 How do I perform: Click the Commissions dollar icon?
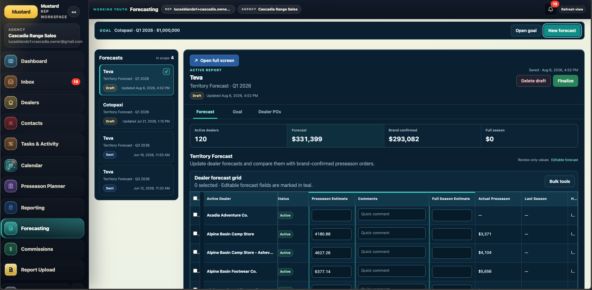tap(11, 249)
